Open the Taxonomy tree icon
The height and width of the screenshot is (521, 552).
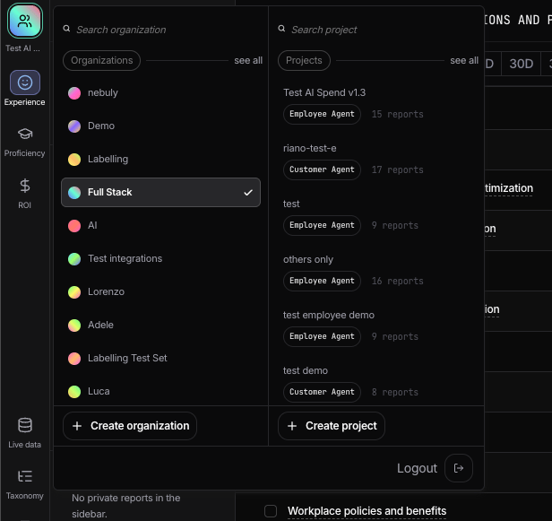click(25, 476)
